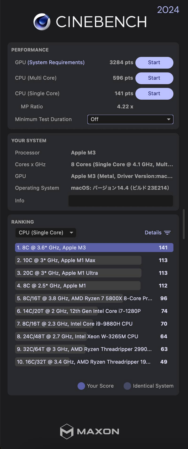Click the PERFORMANCE section heading

(x=30, y=50)
